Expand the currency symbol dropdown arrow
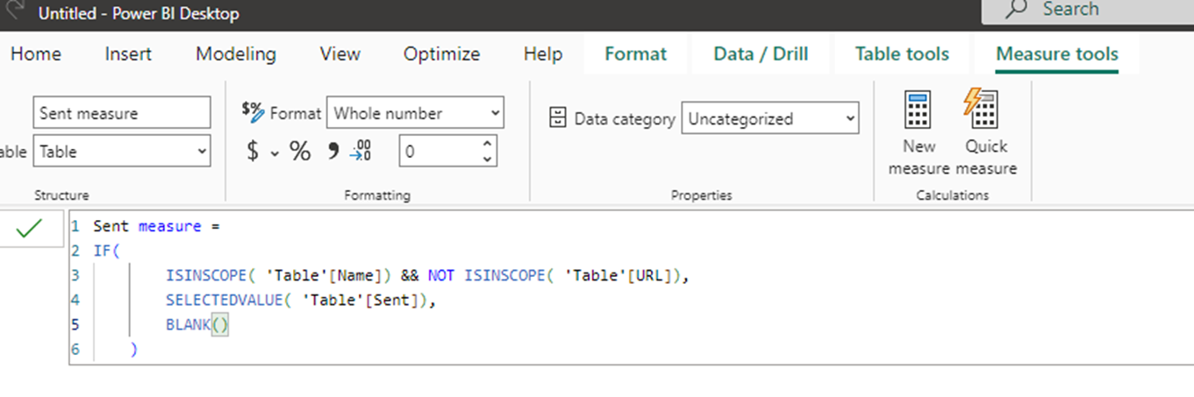The width and height of the screenshot is (1194, 397). click(x=275, y=153)
